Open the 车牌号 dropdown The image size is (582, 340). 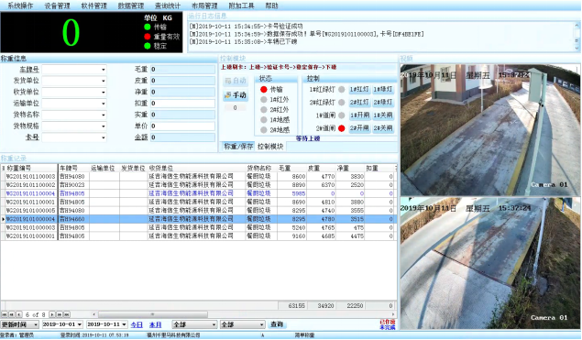(x=104, y=70)
